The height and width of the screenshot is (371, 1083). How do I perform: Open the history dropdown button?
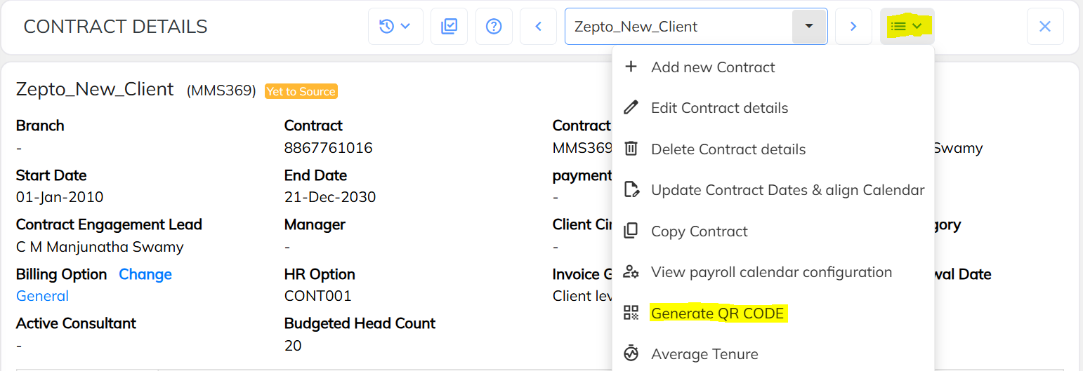coord(395,27)
